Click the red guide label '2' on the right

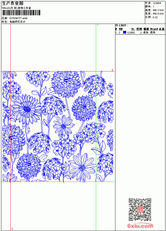[112, 70]
